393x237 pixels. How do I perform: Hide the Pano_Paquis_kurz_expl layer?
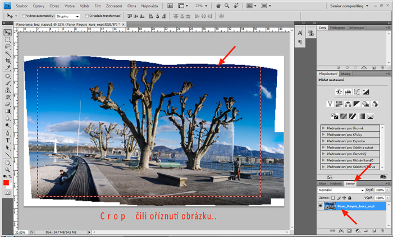tap(321, 207)
